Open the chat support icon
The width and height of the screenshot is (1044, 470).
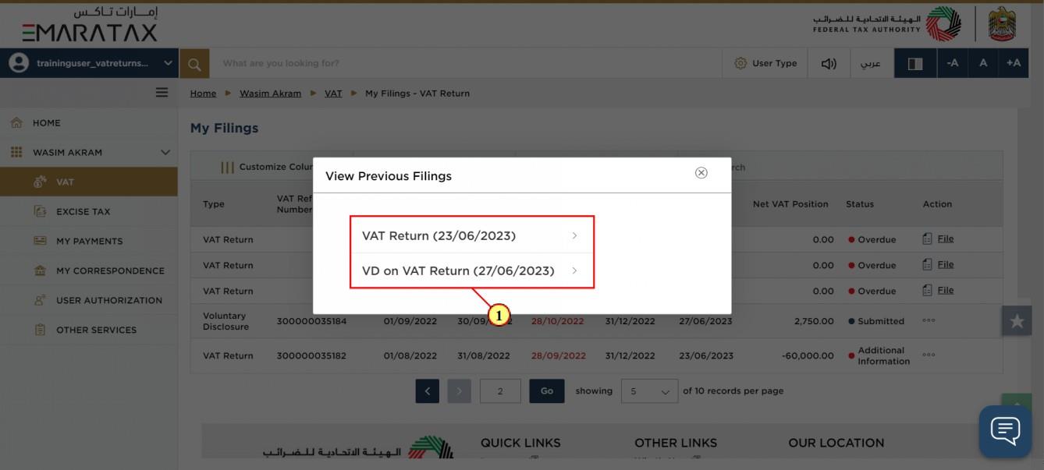tap(1005, 430)
